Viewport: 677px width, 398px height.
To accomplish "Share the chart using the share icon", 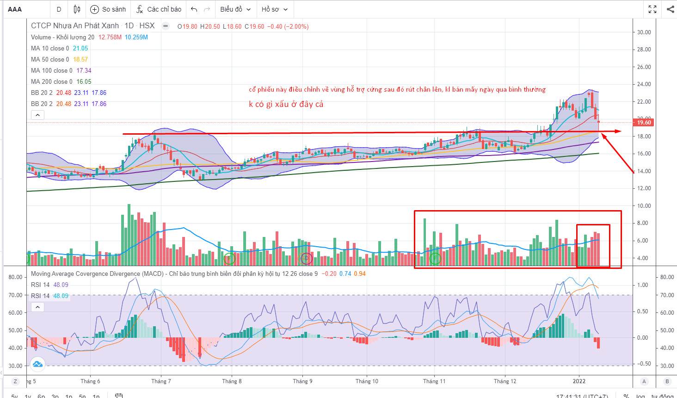I will point(670,9).
